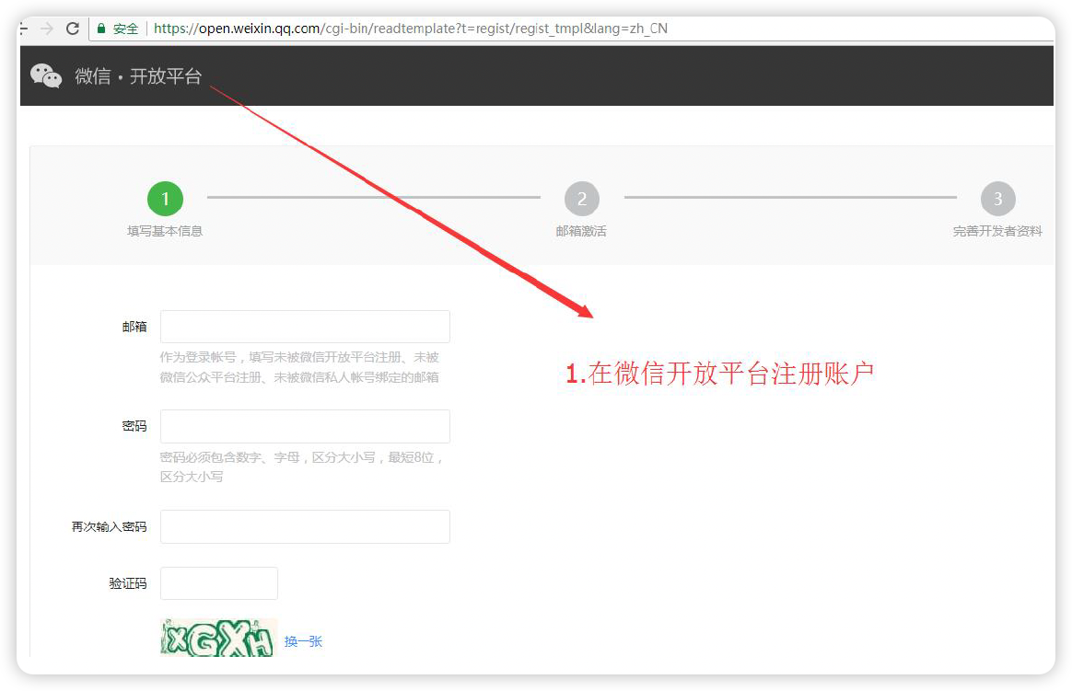Screen dimensions: 1072x691
Task: Click the 完善开发者资料 step label
Action: 997,232
